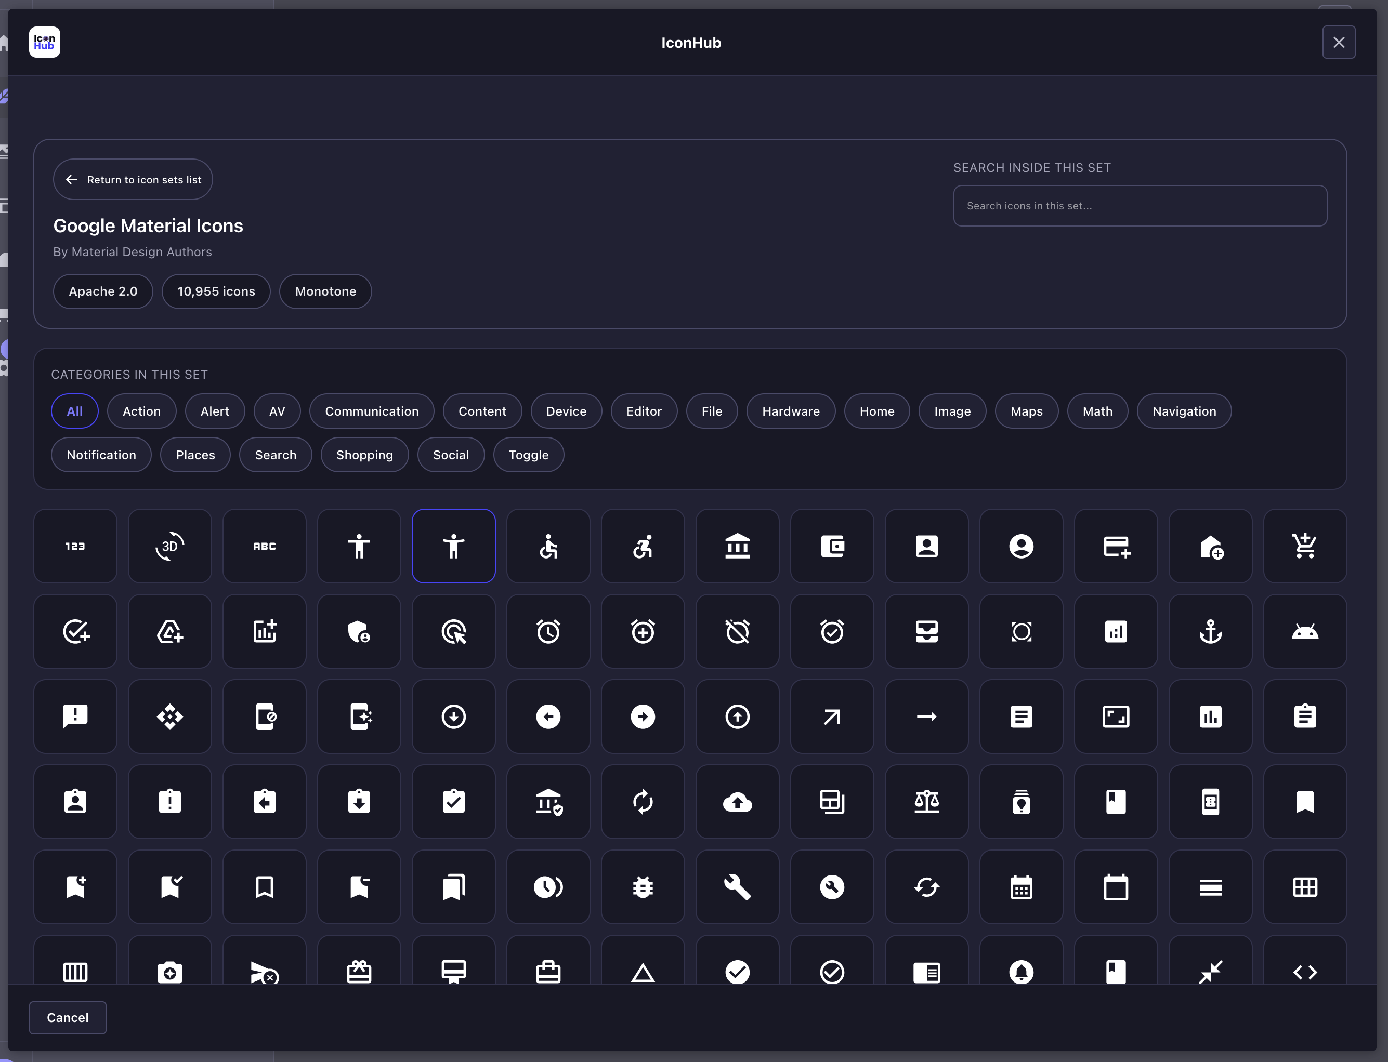
Task: Filter by Communication category
Action: pyautogui.click(x=372, y=411)
